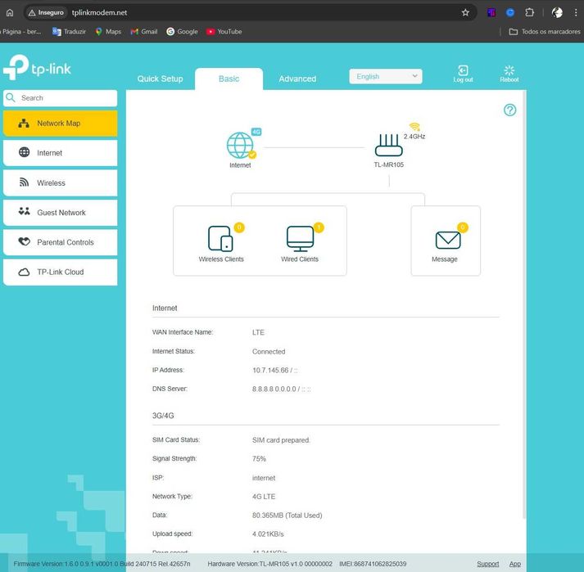Open the Gmail bookmark

pyautogui.click(x=144, y=32)
